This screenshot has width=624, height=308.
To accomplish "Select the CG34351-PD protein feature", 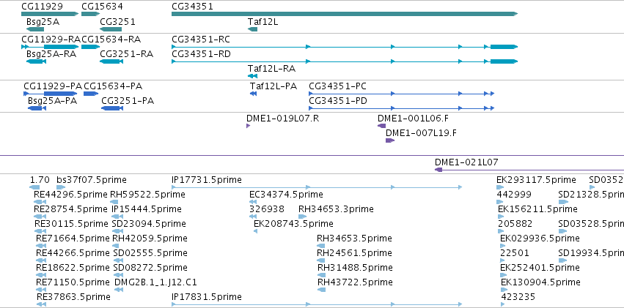I will pos(402,108).
